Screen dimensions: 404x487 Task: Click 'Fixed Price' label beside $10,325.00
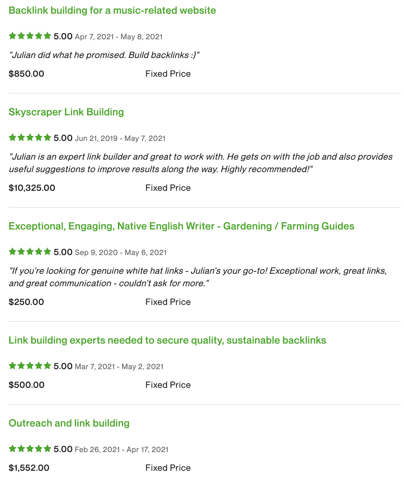pyautogui.click(x=168, y=188)
